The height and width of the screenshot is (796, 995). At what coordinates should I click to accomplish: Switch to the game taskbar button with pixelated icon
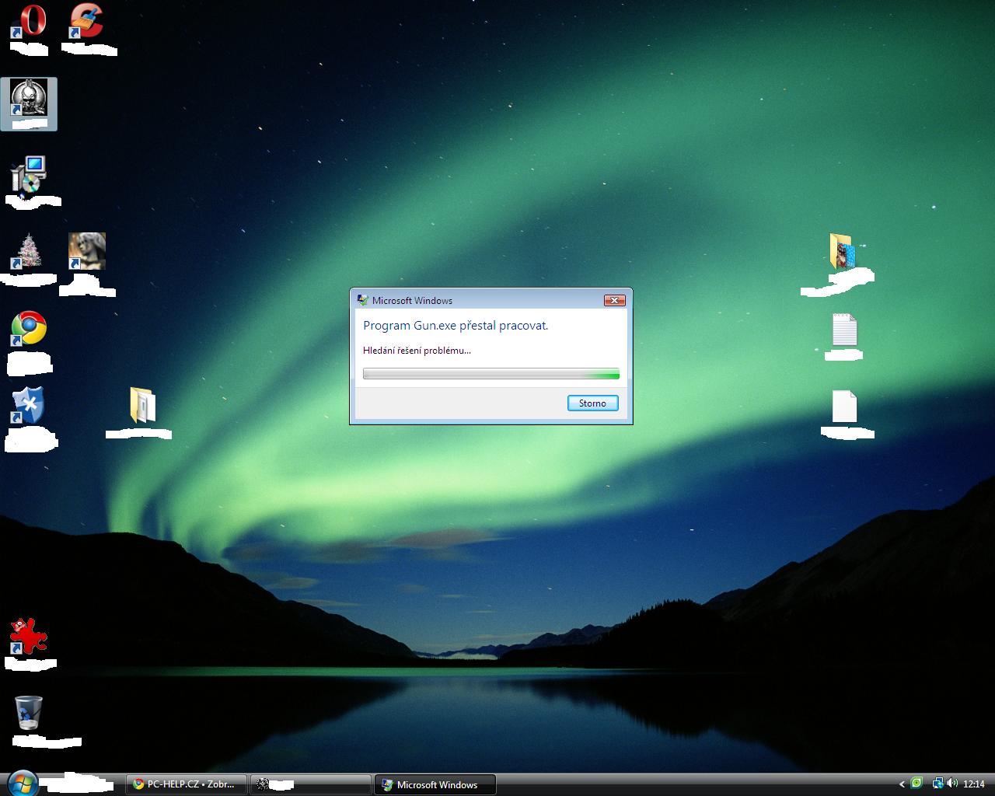[x=310, y=784]
